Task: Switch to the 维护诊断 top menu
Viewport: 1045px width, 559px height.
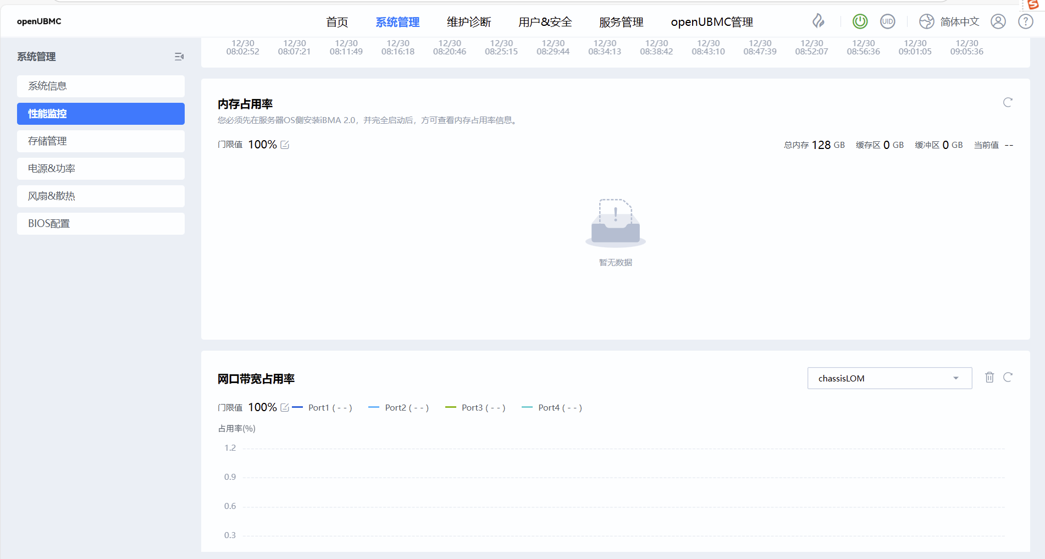Action: pos(468,22)
